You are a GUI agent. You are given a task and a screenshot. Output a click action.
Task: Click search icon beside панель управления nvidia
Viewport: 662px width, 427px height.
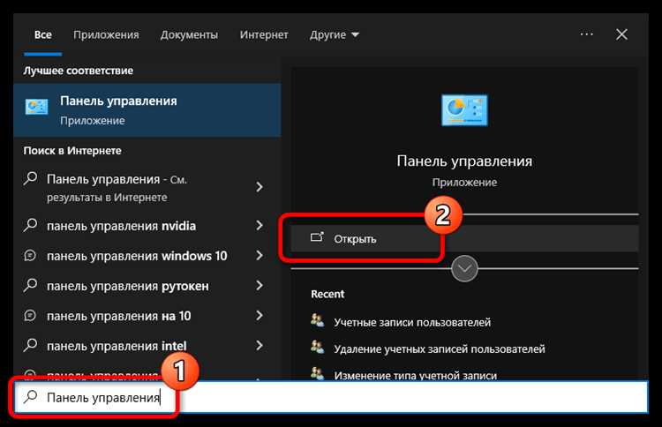click(30, 225)
